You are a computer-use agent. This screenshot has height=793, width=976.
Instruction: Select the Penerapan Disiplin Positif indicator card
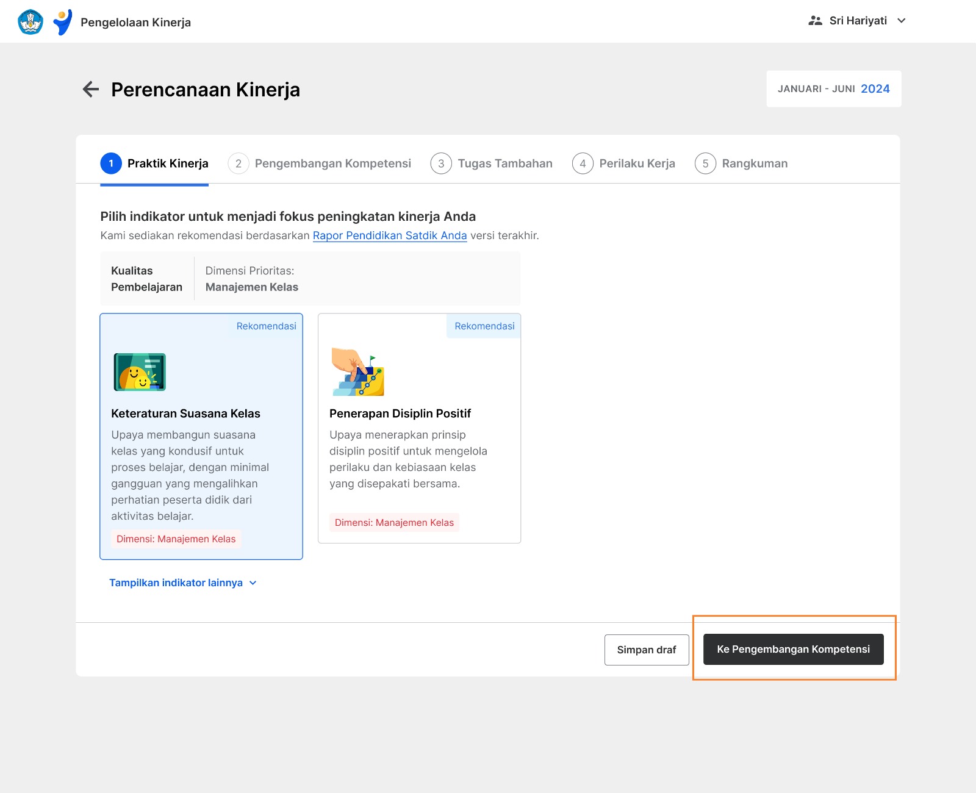(x=420, y=428)
